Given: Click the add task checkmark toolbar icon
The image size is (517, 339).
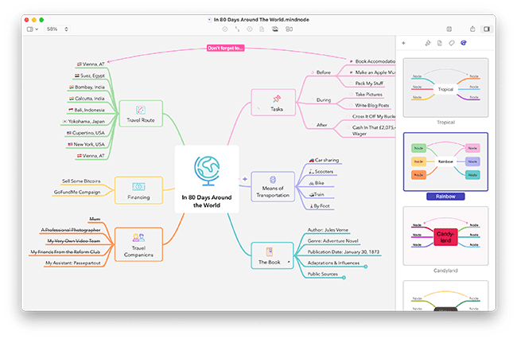Looking at the screenshot, I should point(225,29).
